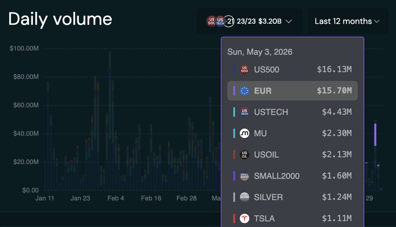The height and width of the screenshot is (227, 396).
Task: Click the $80.00M y-axis label
Action: click(x=26, y=77)
